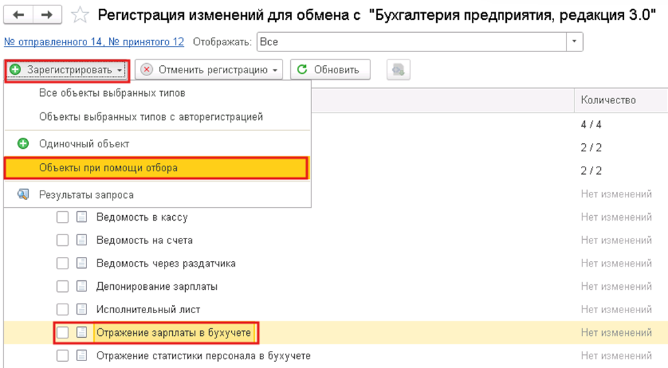Check the Ведомость через раздатчика checkbox
This screenshot has height=368, width=668.
tap(62, 263)
